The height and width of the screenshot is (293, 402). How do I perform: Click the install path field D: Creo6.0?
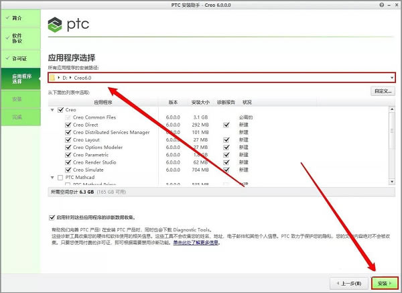point(222,78)
